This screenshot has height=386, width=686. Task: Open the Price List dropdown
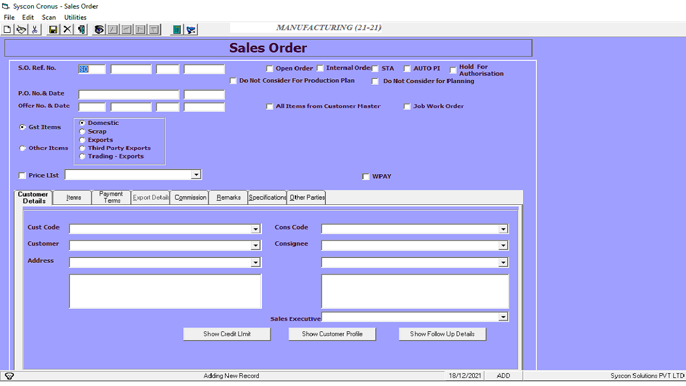click(196, 175)
